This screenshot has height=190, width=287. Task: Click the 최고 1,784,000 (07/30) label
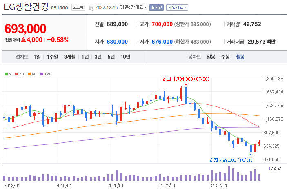pyautogui.click(x=186, y=79)
